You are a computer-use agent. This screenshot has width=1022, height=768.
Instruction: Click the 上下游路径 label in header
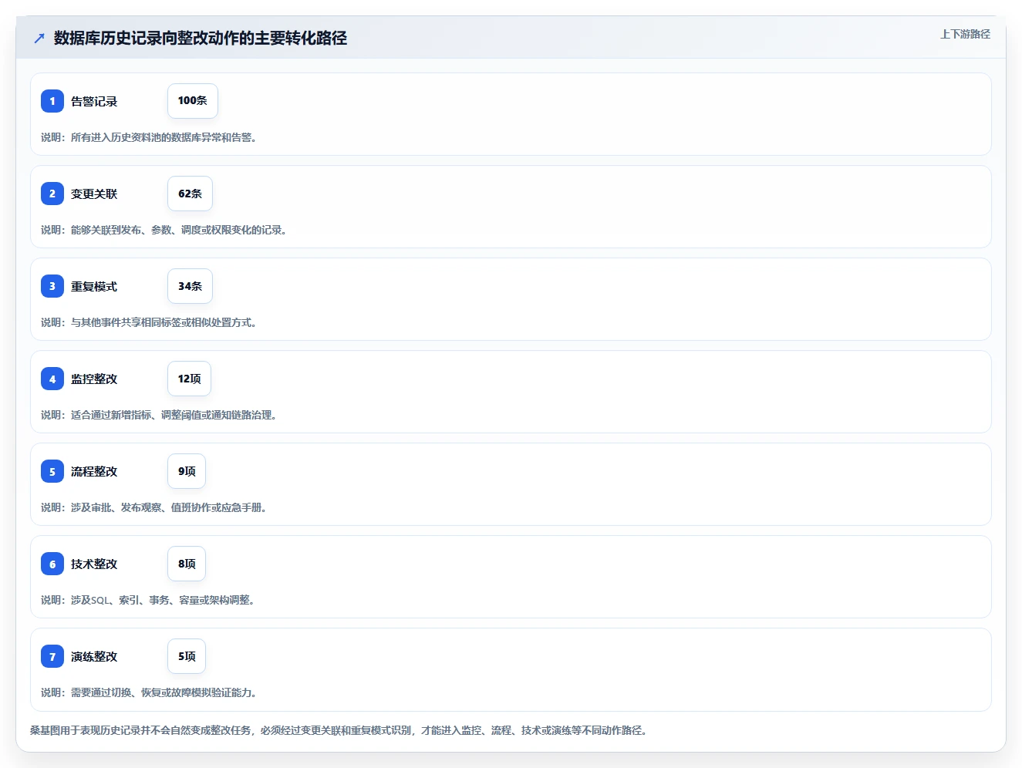[x=965, y=34]
